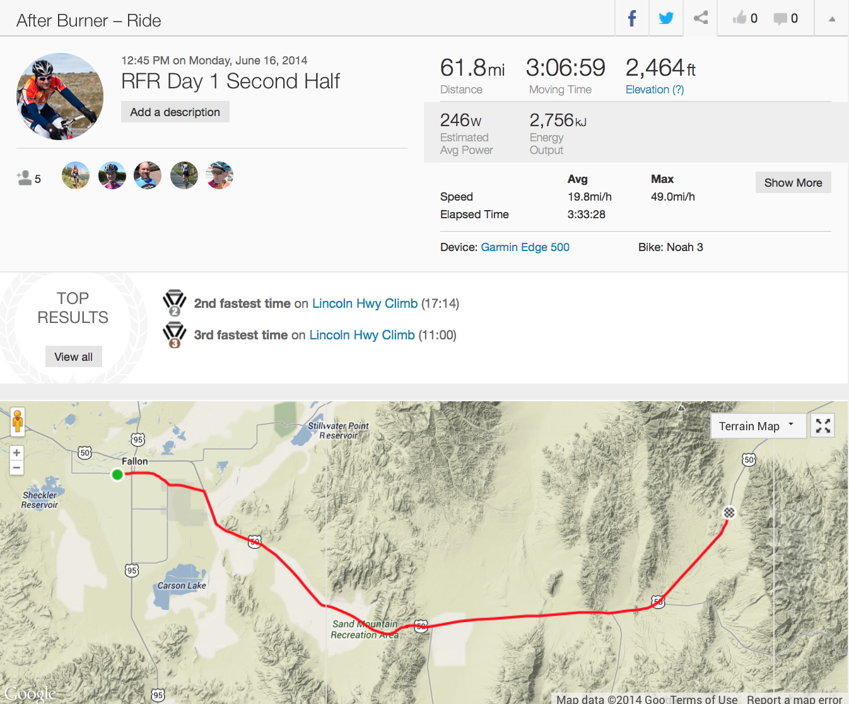Open the Terrain Map dropdown
849x704 pixels.
758,426
